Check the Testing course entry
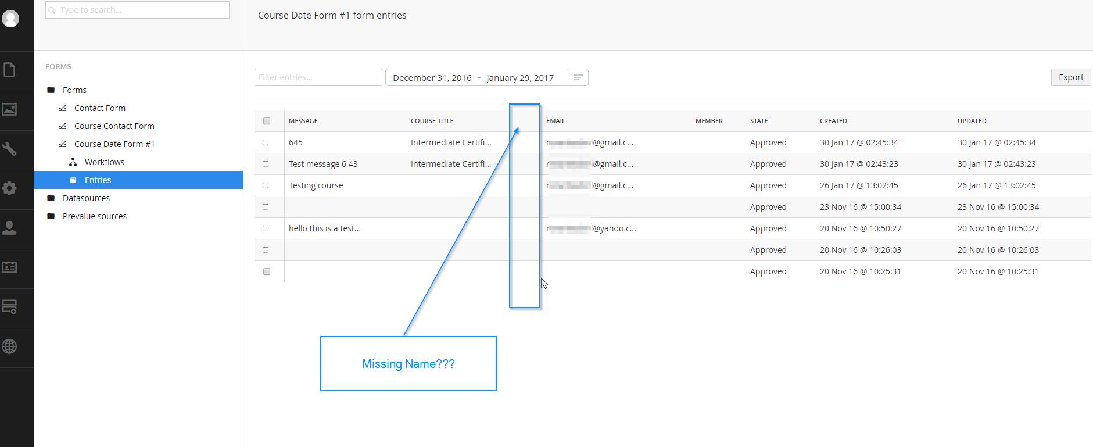This screenshot has width=1093, height=447. tap(266, 185)
